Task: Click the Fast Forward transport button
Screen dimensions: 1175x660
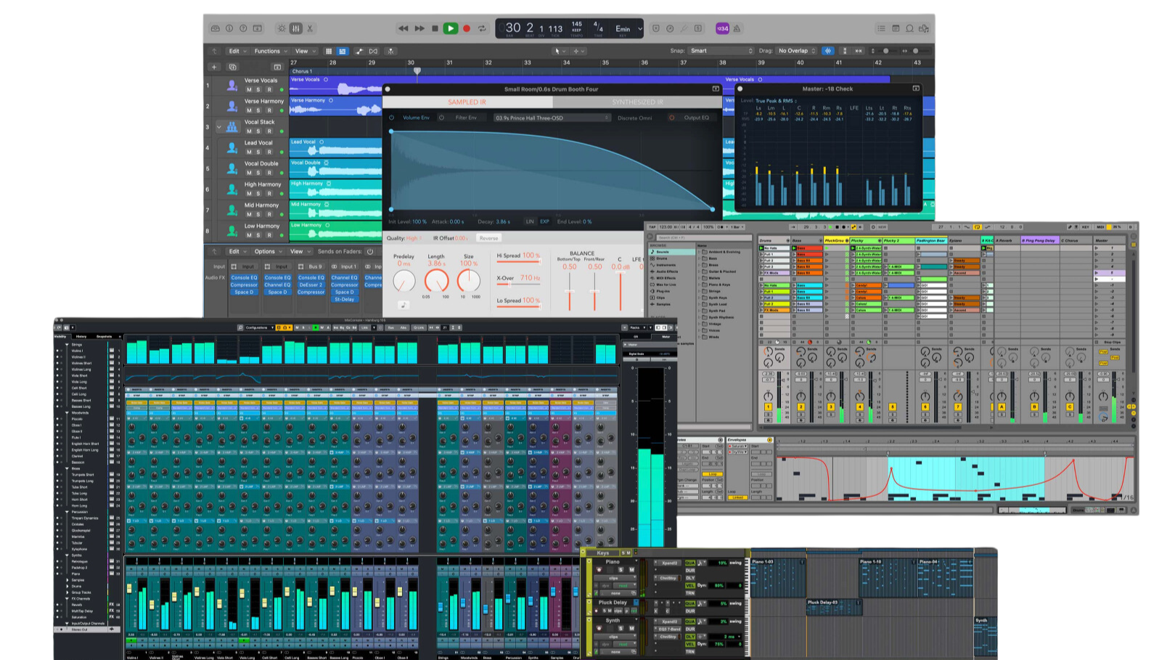Action: coord(419,28)
